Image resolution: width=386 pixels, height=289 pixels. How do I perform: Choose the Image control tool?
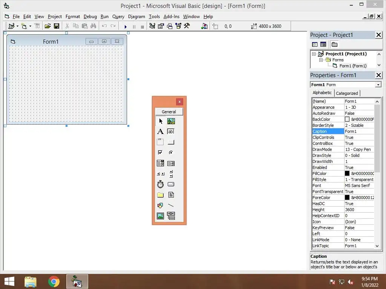tap(160, 216)
